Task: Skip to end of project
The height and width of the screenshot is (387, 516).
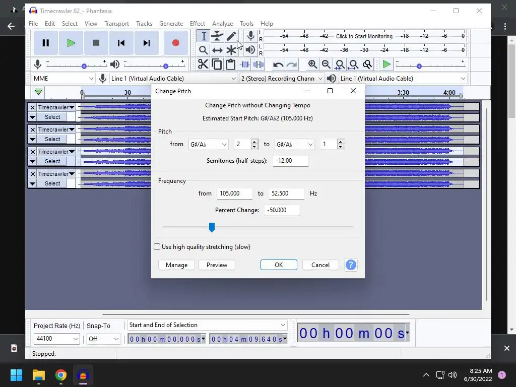Action: tap(147, 43)
